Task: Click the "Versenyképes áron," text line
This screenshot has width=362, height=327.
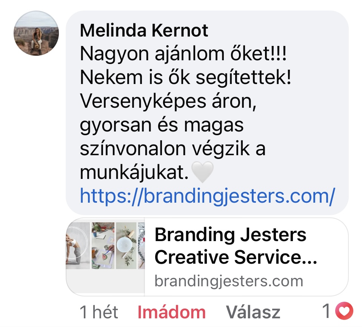Action: pyautogui.click(x=168, y=101)
